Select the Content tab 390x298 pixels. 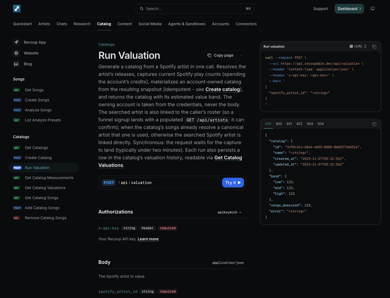[125, 24]
